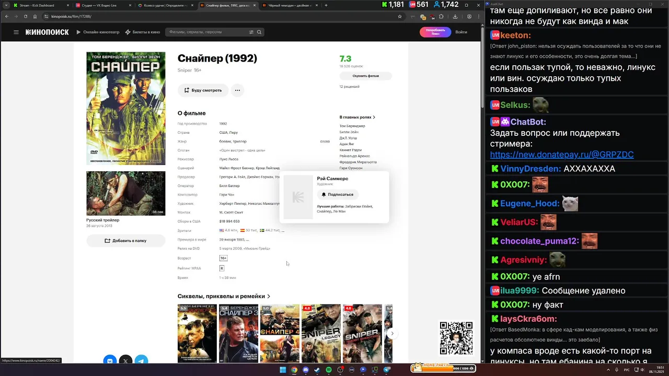Image resolution: width=669 pixels, height=376 pixels.
Task: Open Spotify from the taskbar
Action: pyautogui.click(x=329, y=370)
